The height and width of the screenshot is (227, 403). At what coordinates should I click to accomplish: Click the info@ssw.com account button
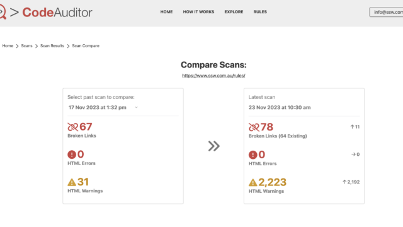coord(386,12)
